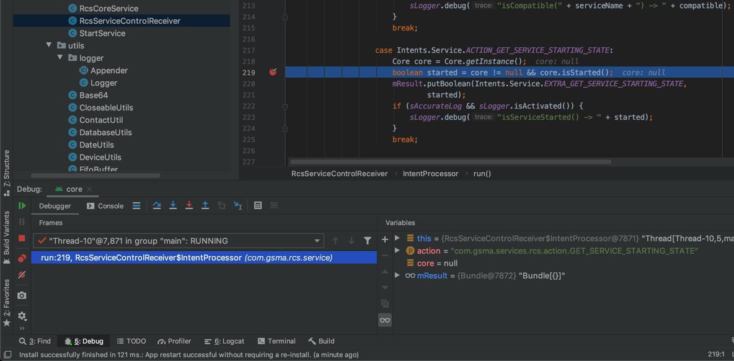Click the fold marker at line 214
The width and height of the screenshot is (734, 361).
[x=285, y=17]
